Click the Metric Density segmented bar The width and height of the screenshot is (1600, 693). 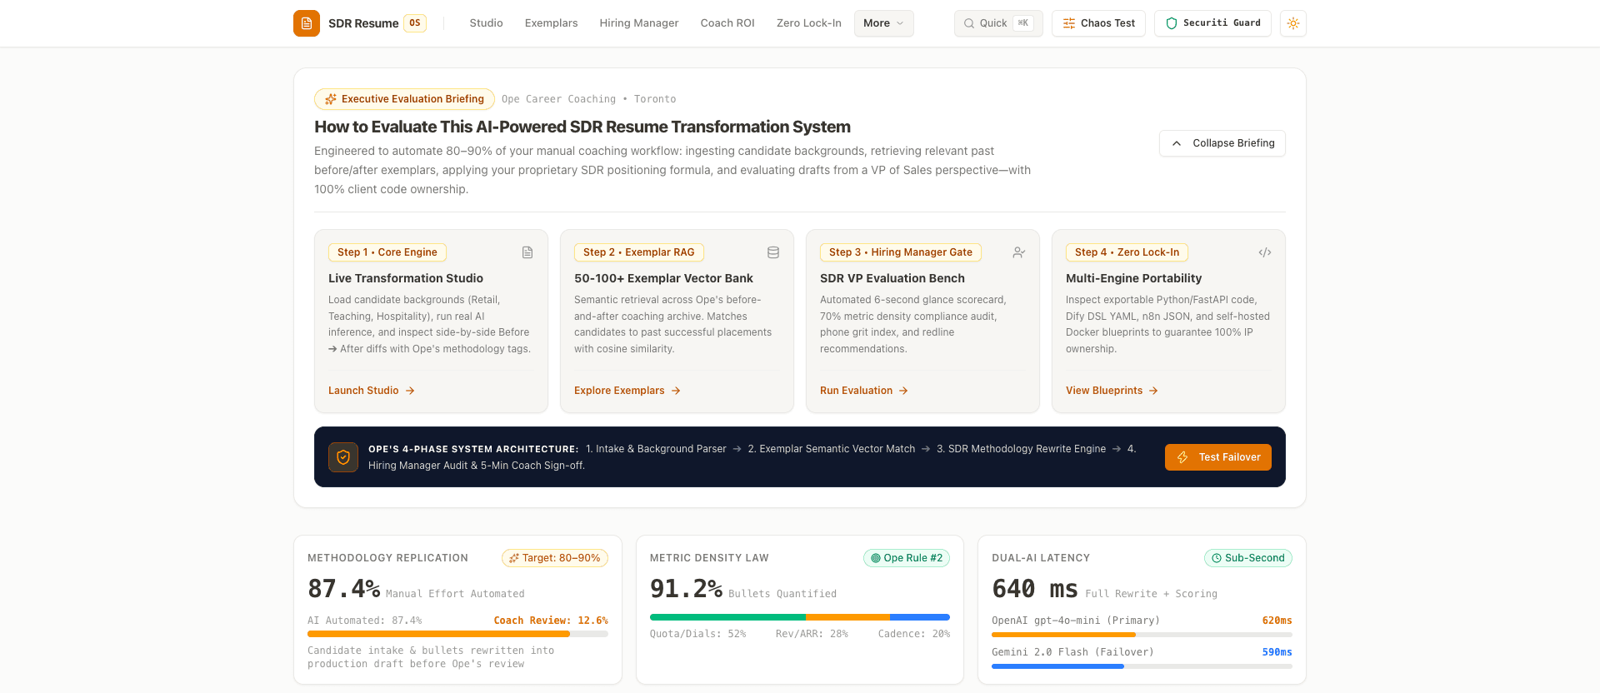tap(800, 617)
